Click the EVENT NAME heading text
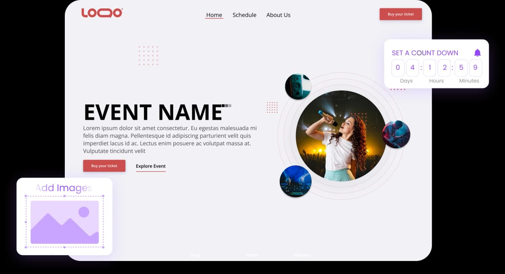This screenshot has height=274, width=505. click(x=153, y=112)
